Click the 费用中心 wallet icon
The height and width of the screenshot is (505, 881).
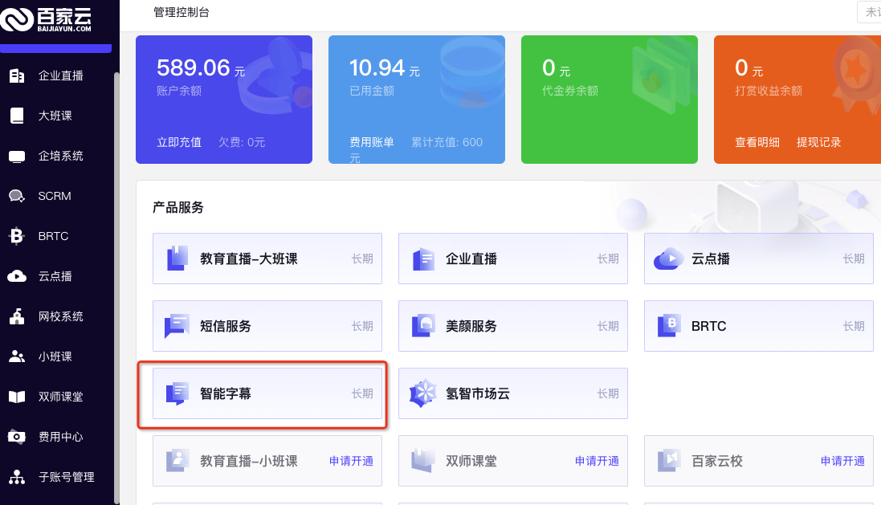17,437
